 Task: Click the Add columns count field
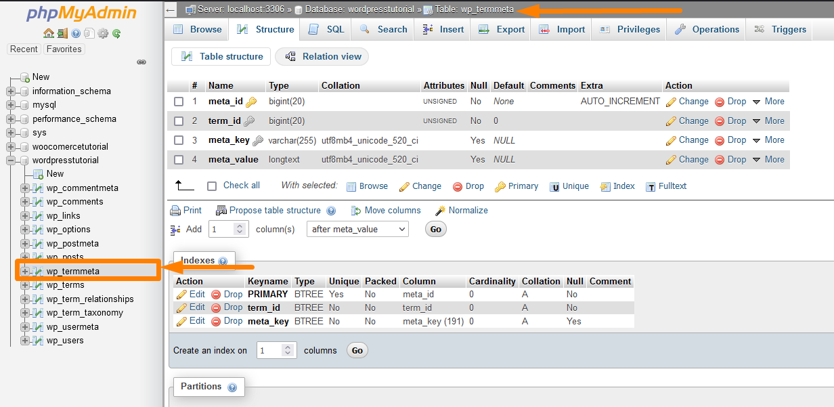tap(229, 230)
